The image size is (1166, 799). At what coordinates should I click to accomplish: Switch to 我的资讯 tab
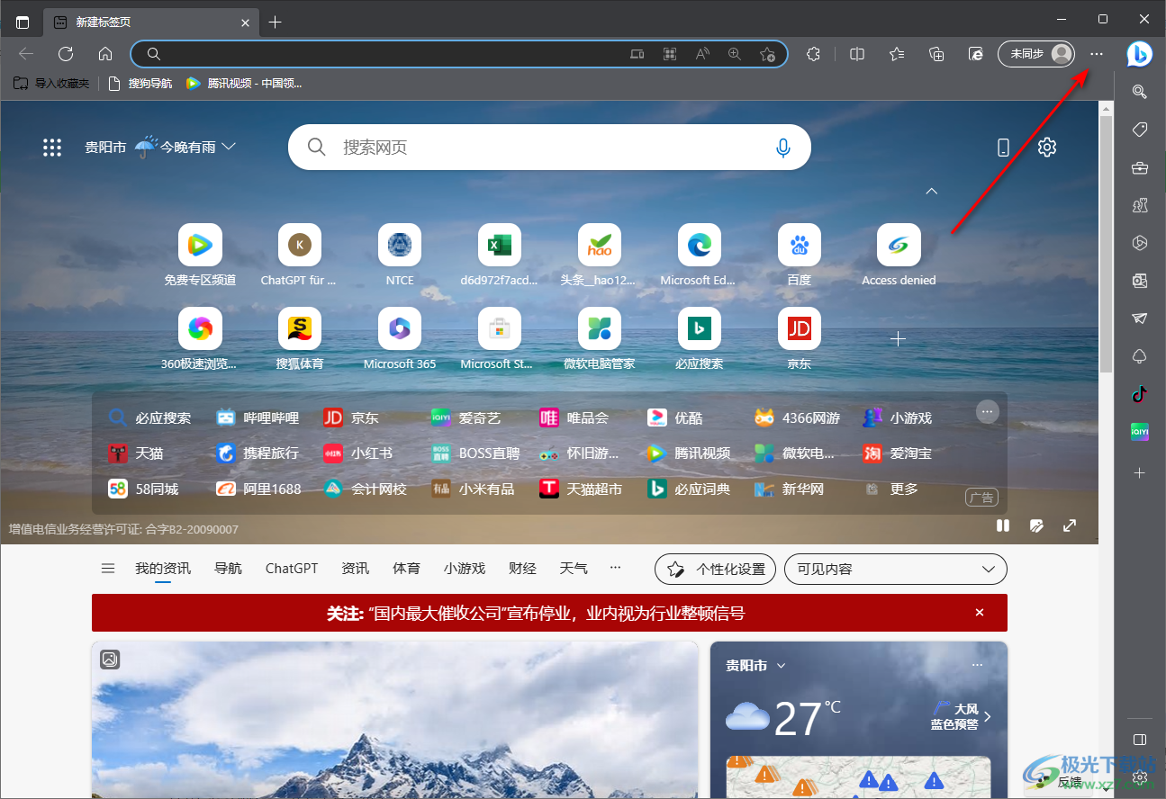pyautogui.click(x=163, y=569)
